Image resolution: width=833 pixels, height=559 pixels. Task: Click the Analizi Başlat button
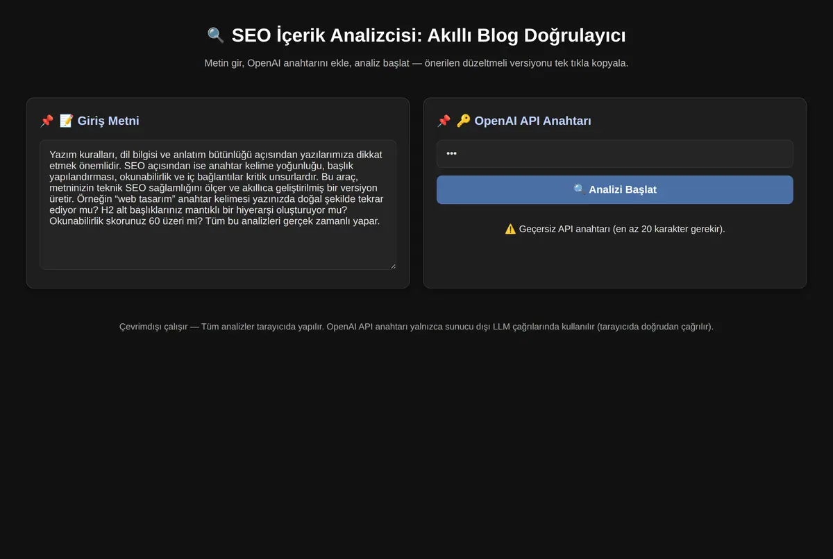click(x=614, y=189)
